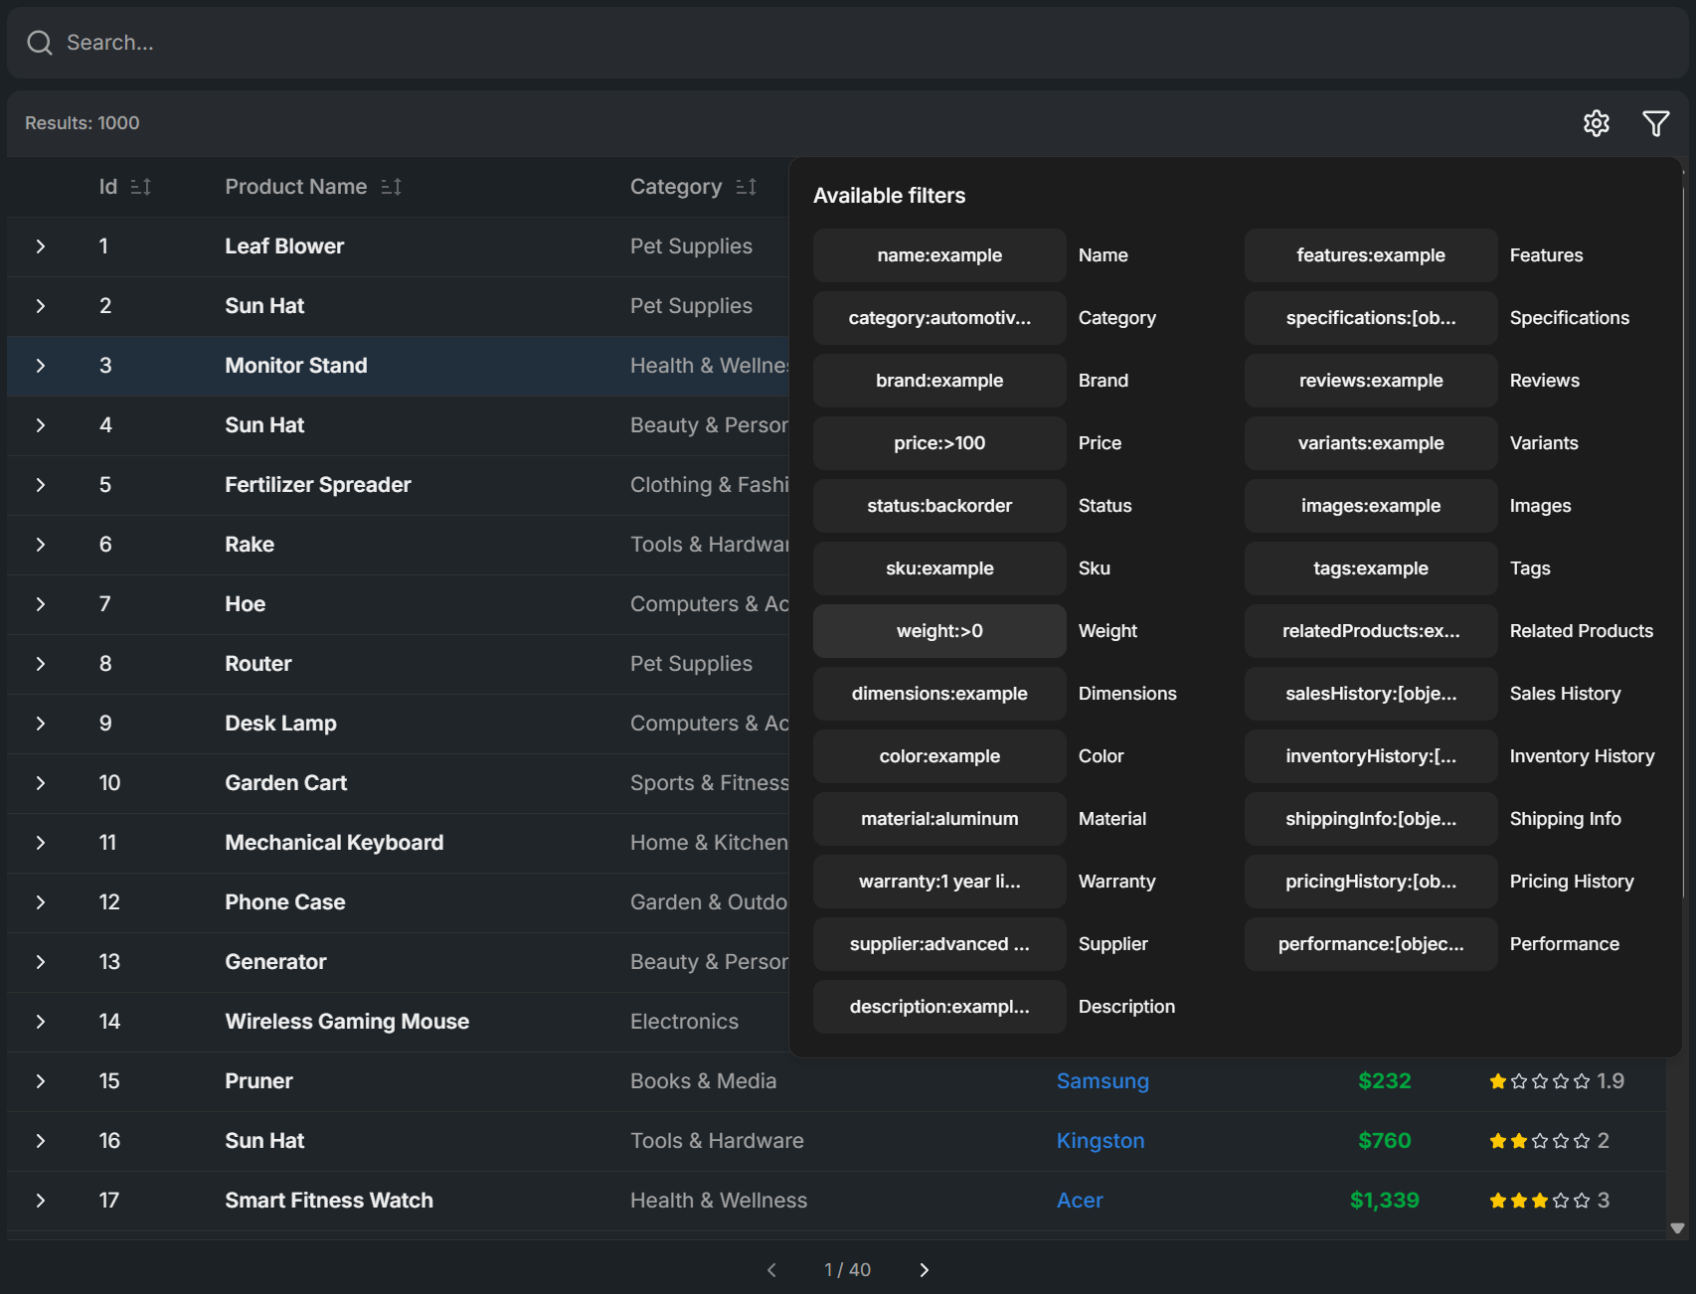Sort by Product Name column icon

[x=392, y=187]
